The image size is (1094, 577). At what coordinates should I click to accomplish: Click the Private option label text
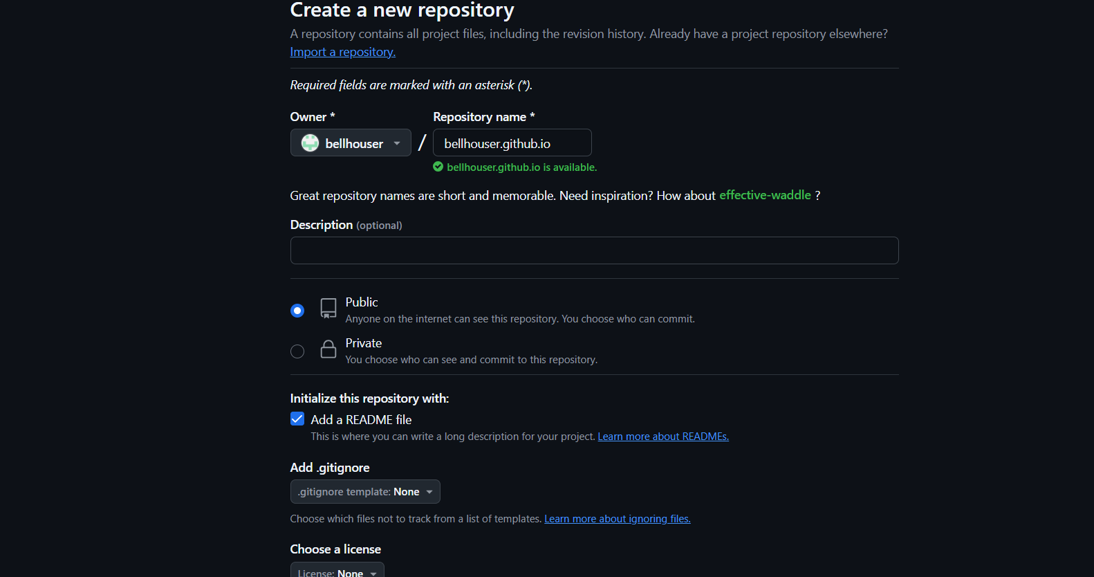(363, 343)
